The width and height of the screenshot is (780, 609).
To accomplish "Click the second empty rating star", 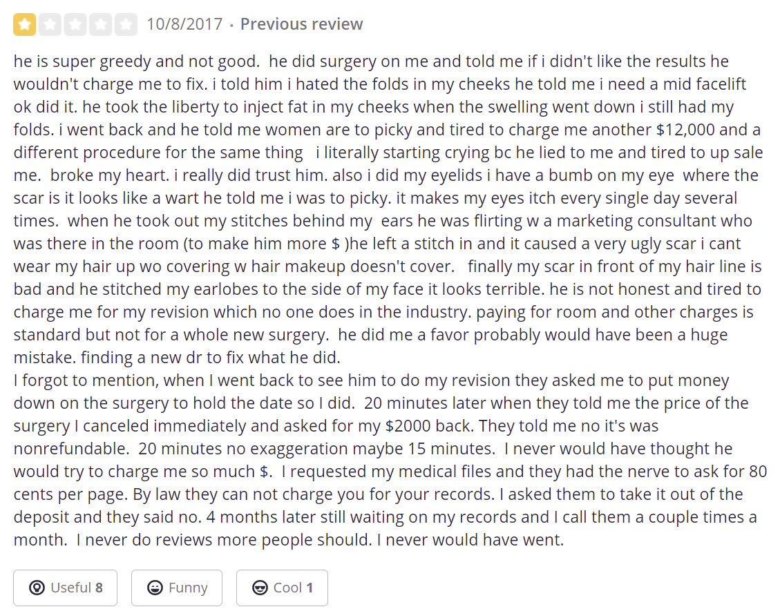I will click(x=50, y=25).
